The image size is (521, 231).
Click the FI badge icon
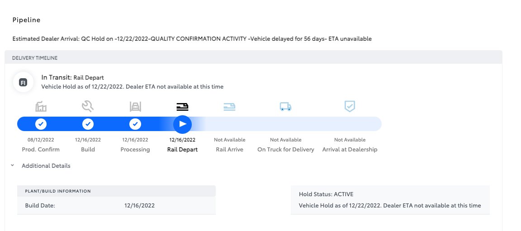[x=23, y=82]
